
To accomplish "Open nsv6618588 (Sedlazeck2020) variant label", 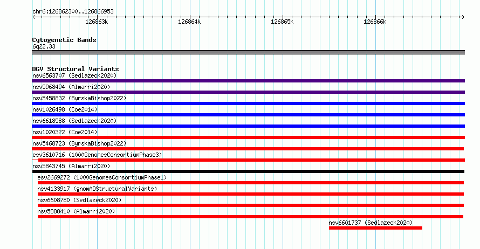I will point(74,121).
